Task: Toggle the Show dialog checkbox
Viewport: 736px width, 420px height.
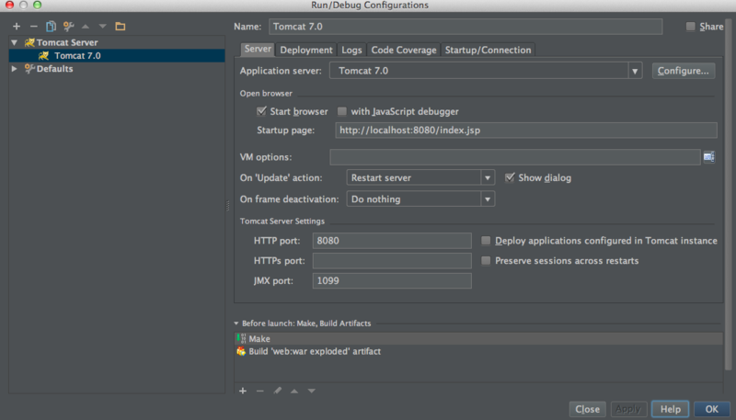Action: click(510, 177)
